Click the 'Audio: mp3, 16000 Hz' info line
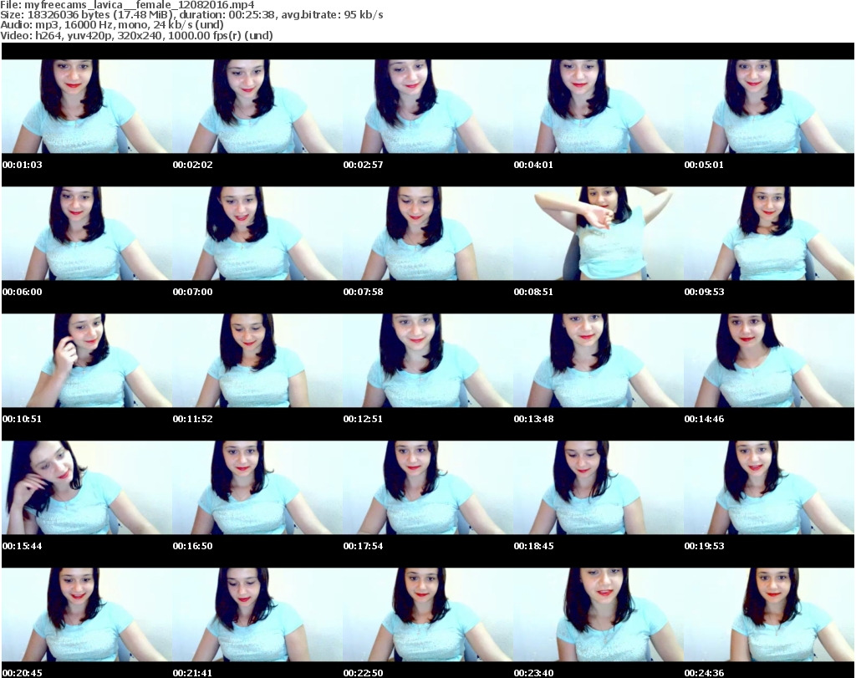Screen dimensions: 856x678 [112, 25]
